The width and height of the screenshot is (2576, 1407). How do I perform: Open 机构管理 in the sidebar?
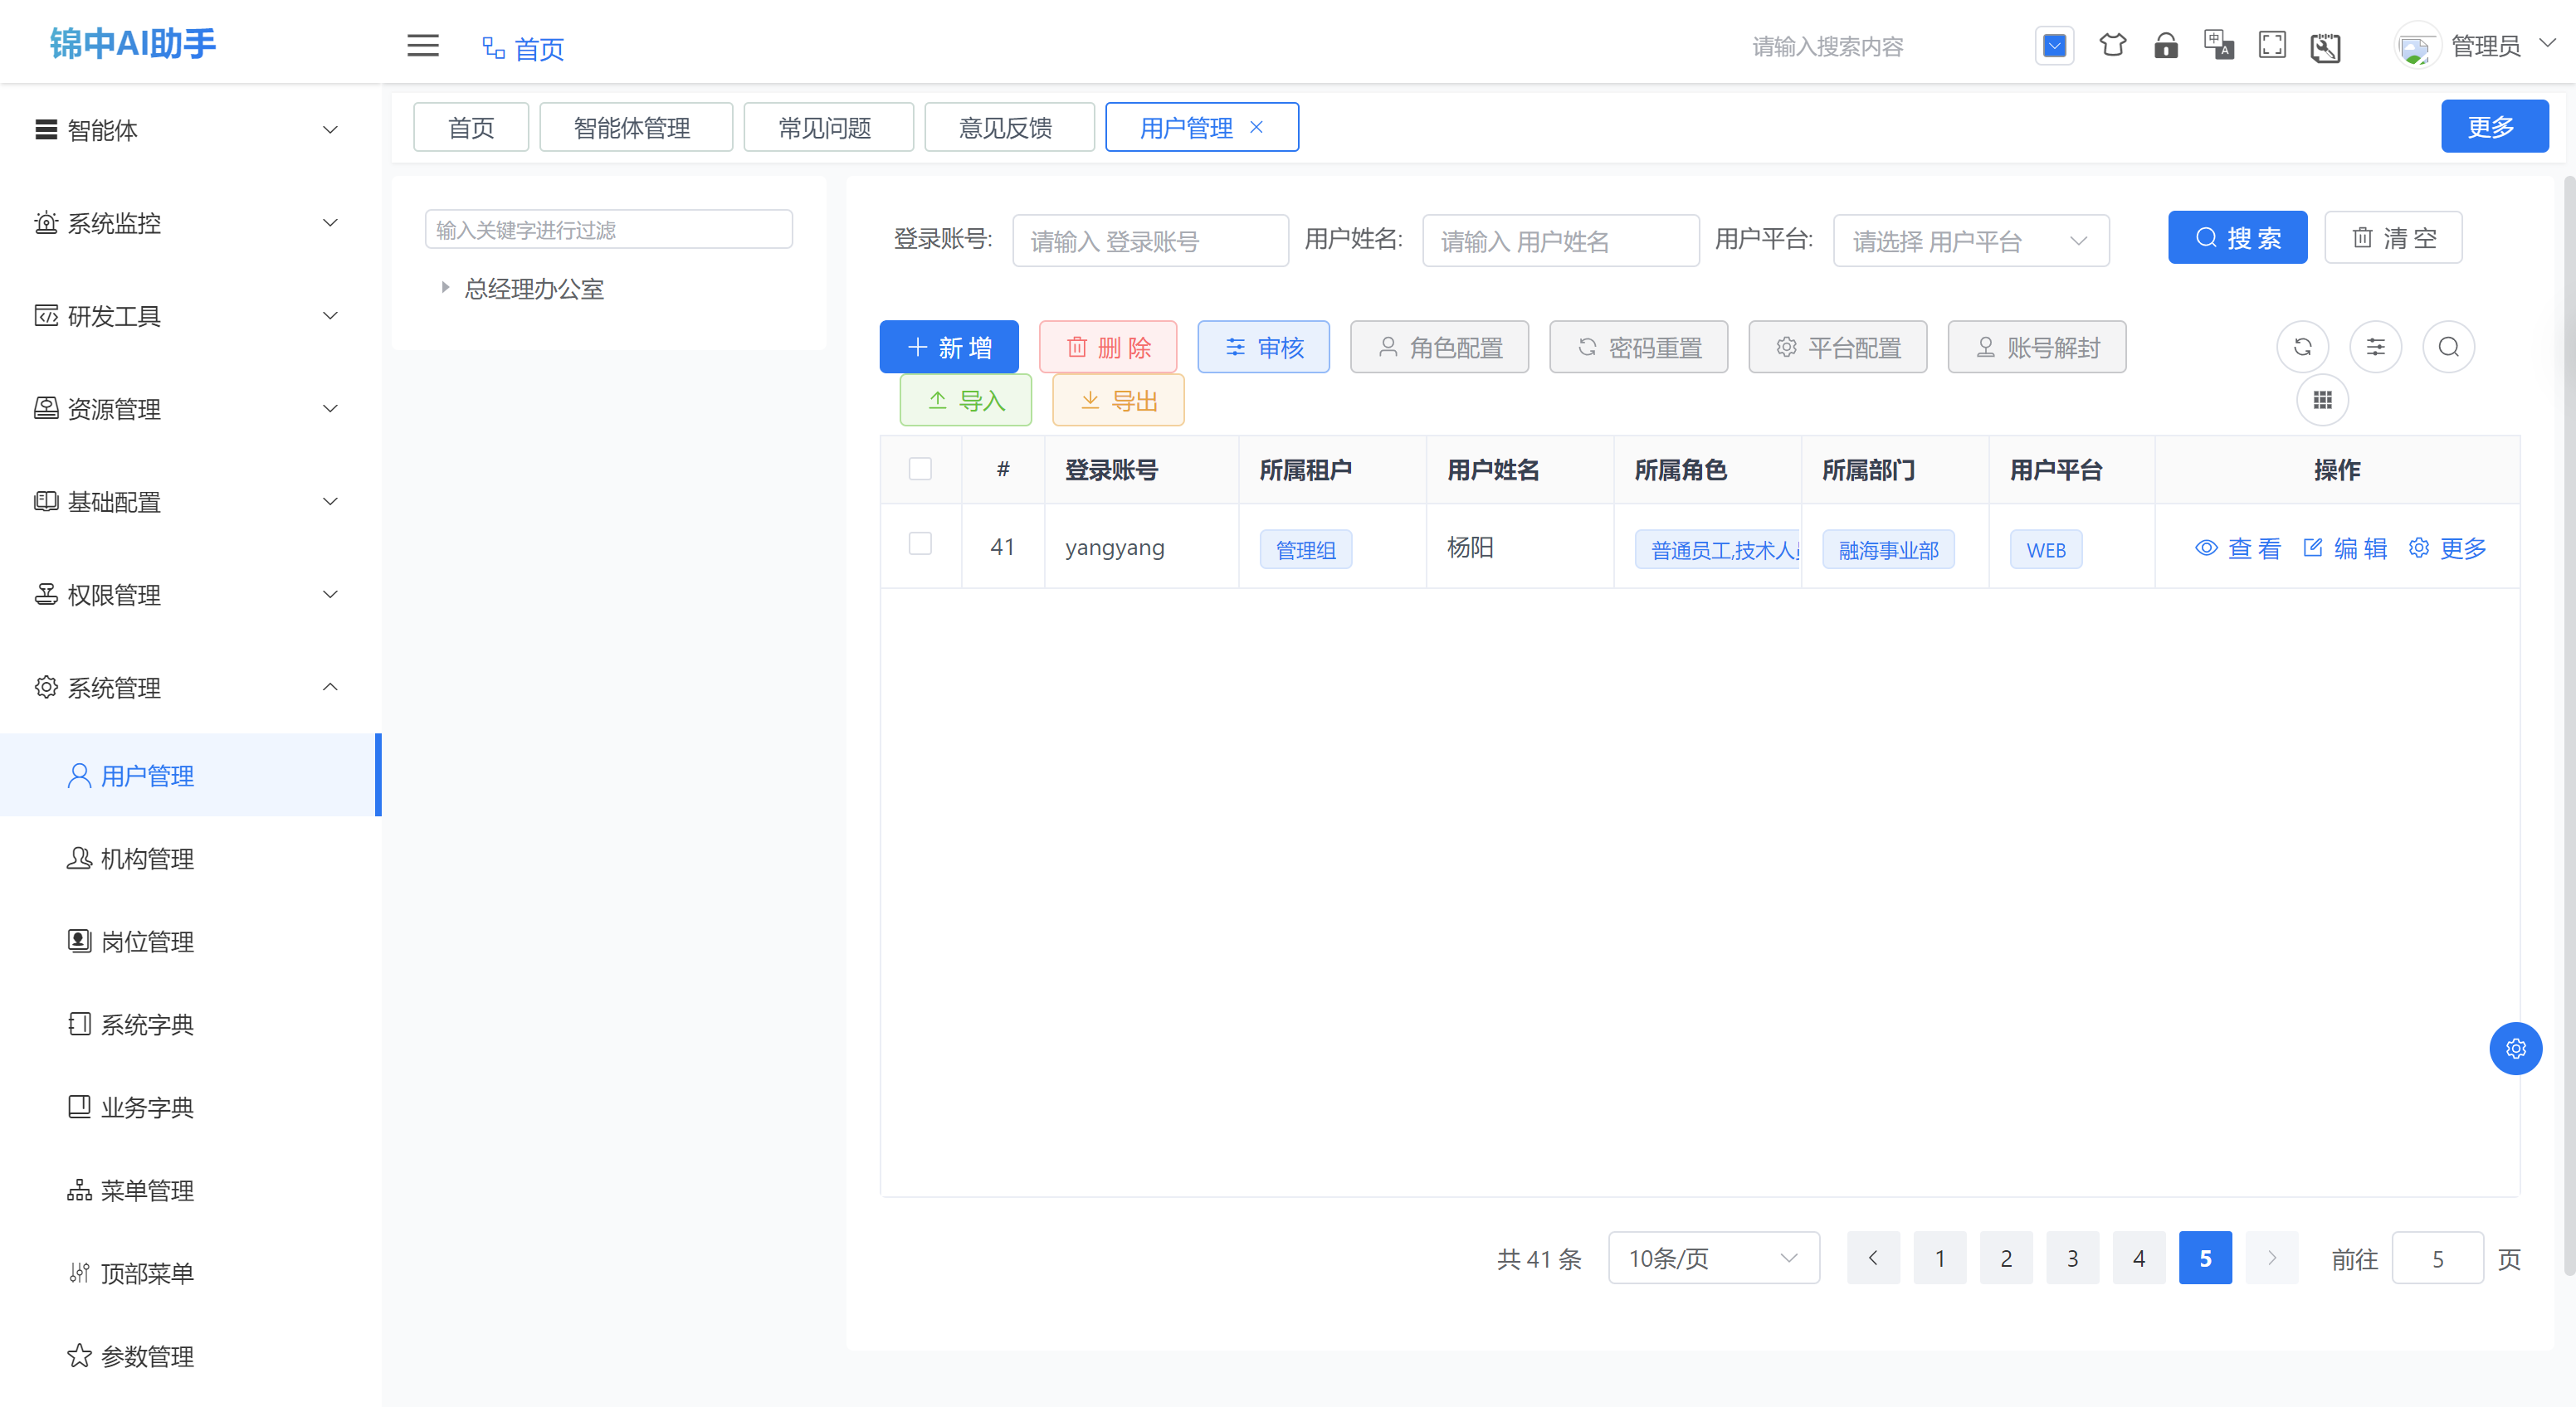coord(147,859)
